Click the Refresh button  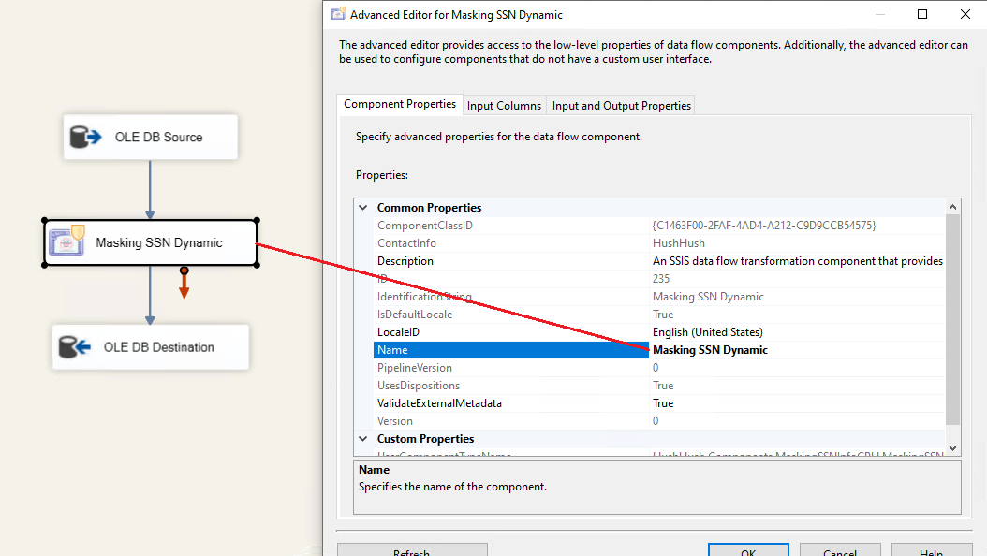[411, 550]
